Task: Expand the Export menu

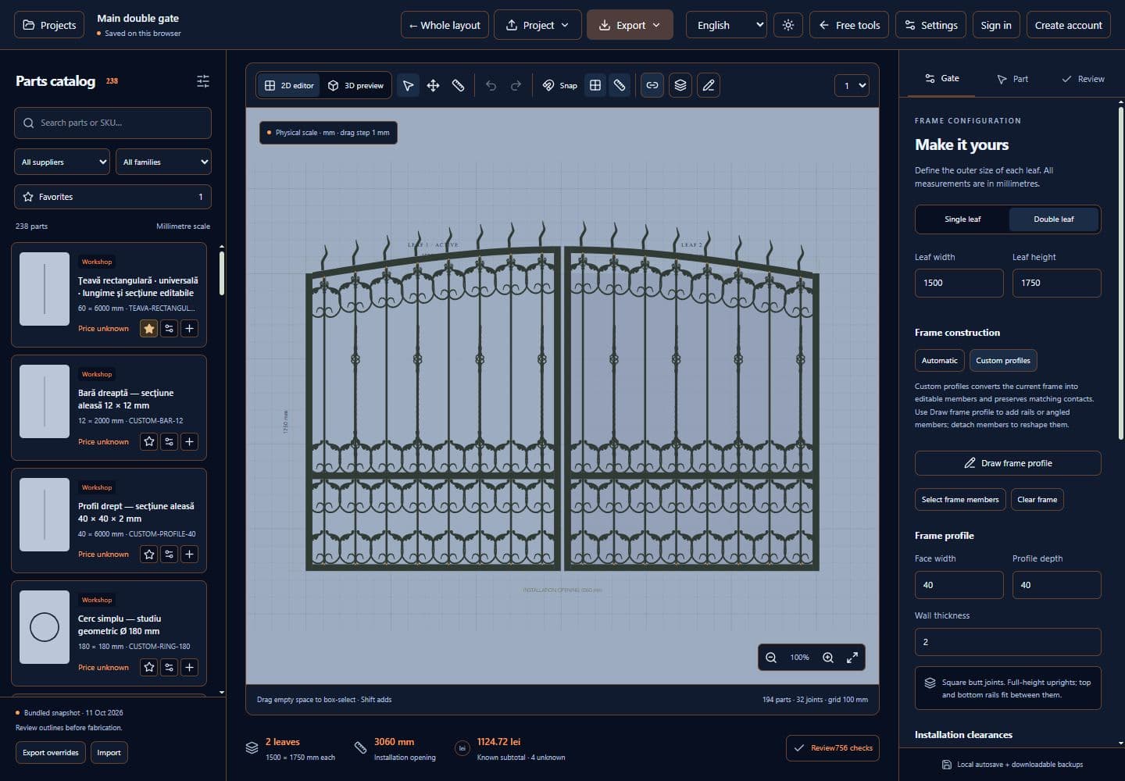Action: tap(630, 25)
